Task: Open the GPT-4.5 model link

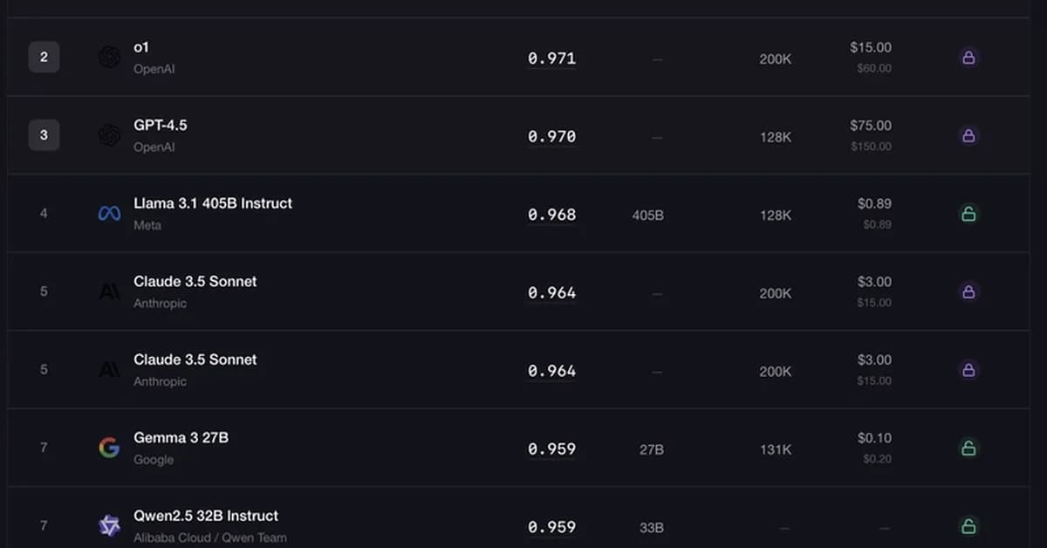Action: click(x=160, y=125)
